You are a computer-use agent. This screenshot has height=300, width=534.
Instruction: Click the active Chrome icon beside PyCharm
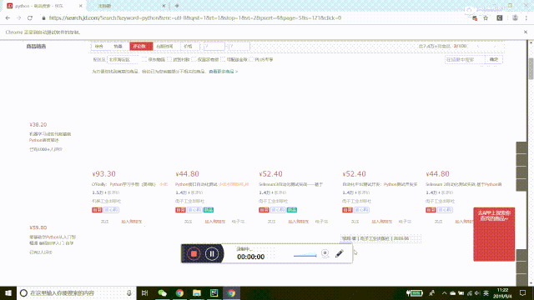tap(231, 292)
